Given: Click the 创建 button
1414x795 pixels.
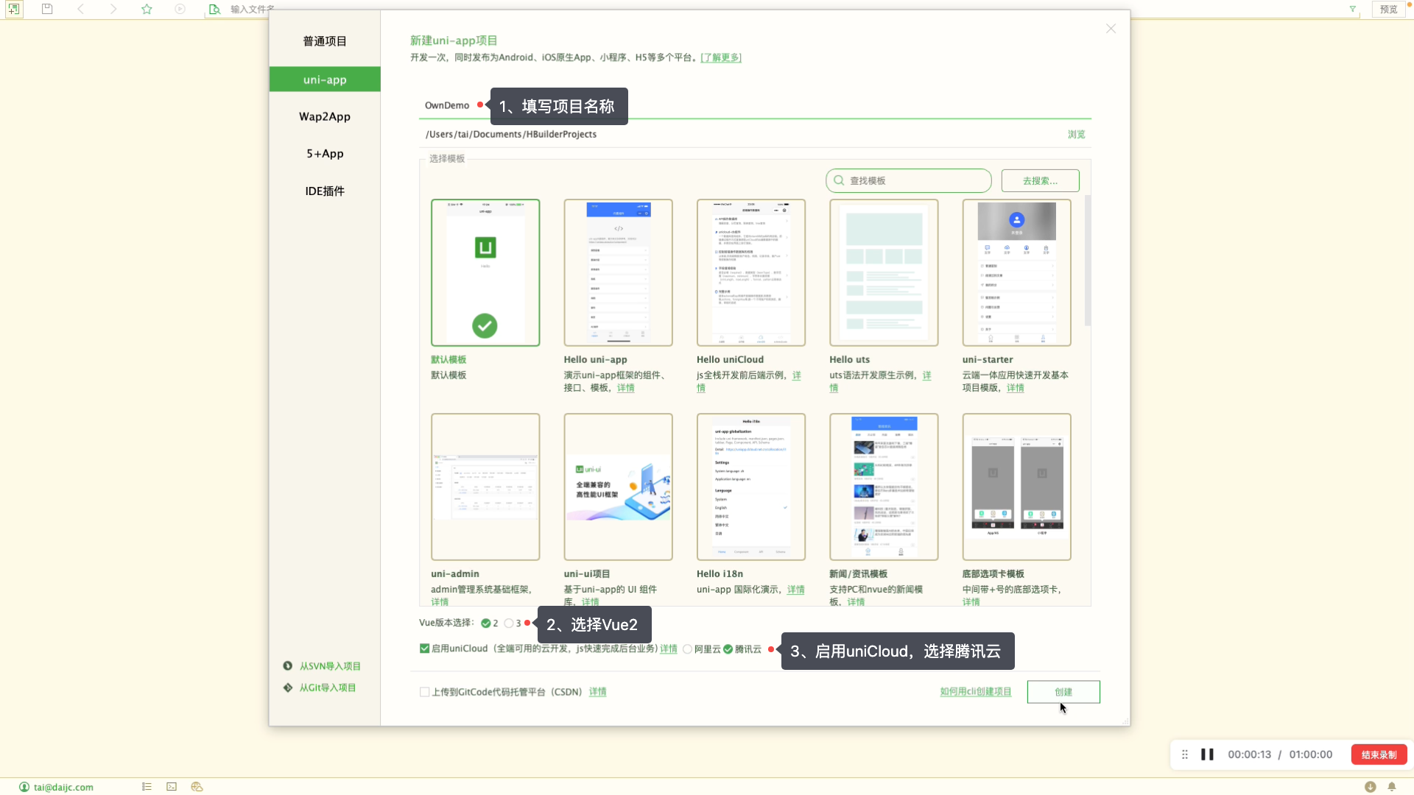Looking at the screenshot, I should click(1063, 692).
